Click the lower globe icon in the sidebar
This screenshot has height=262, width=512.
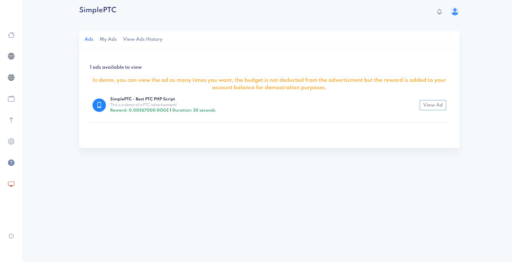[11, 77]
